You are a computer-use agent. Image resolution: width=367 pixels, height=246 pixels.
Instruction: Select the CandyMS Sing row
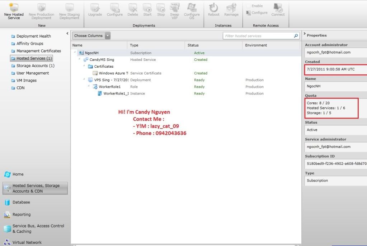186,59
